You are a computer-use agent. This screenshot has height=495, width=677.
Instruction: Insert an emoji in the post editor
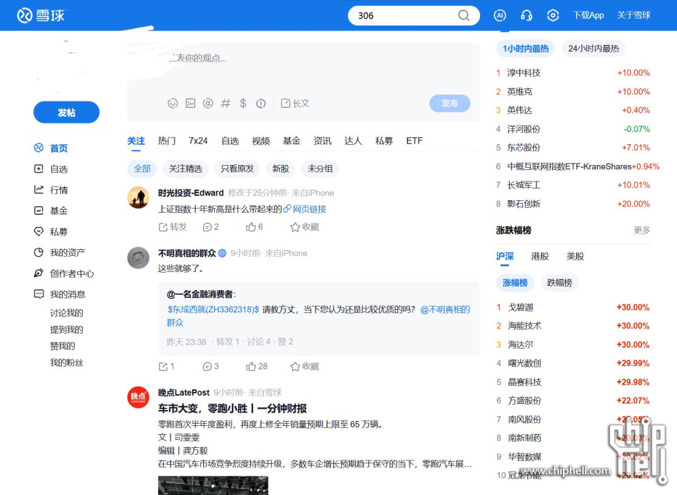tap(173, 103)
